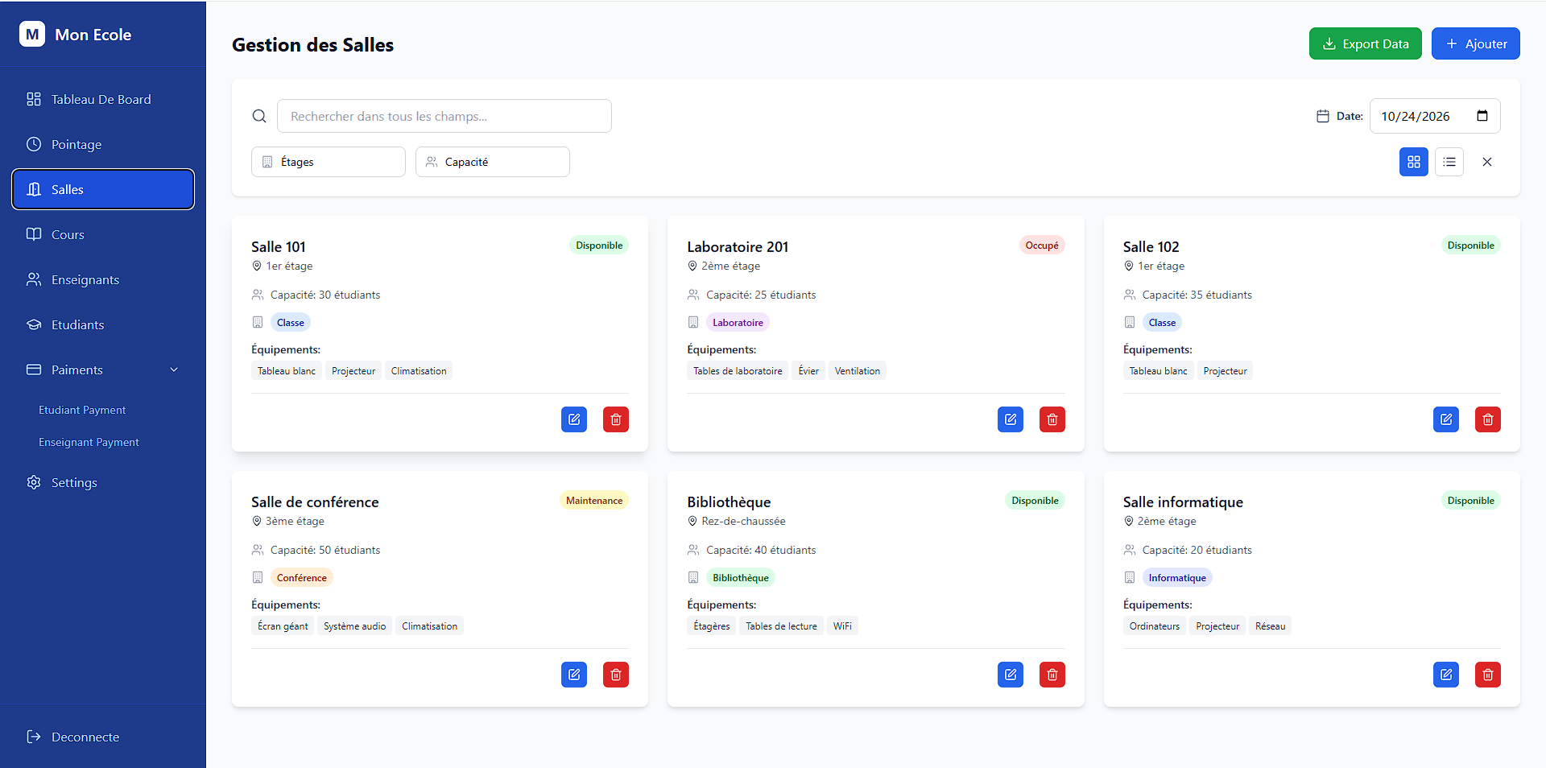Open the Etudiants page
1546x768 pixels.
(x=103, y=325)
